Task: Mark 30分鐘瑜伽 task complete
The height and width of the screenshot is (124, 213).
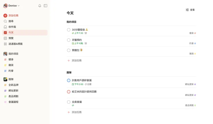Action: click(x=69, y=30)
